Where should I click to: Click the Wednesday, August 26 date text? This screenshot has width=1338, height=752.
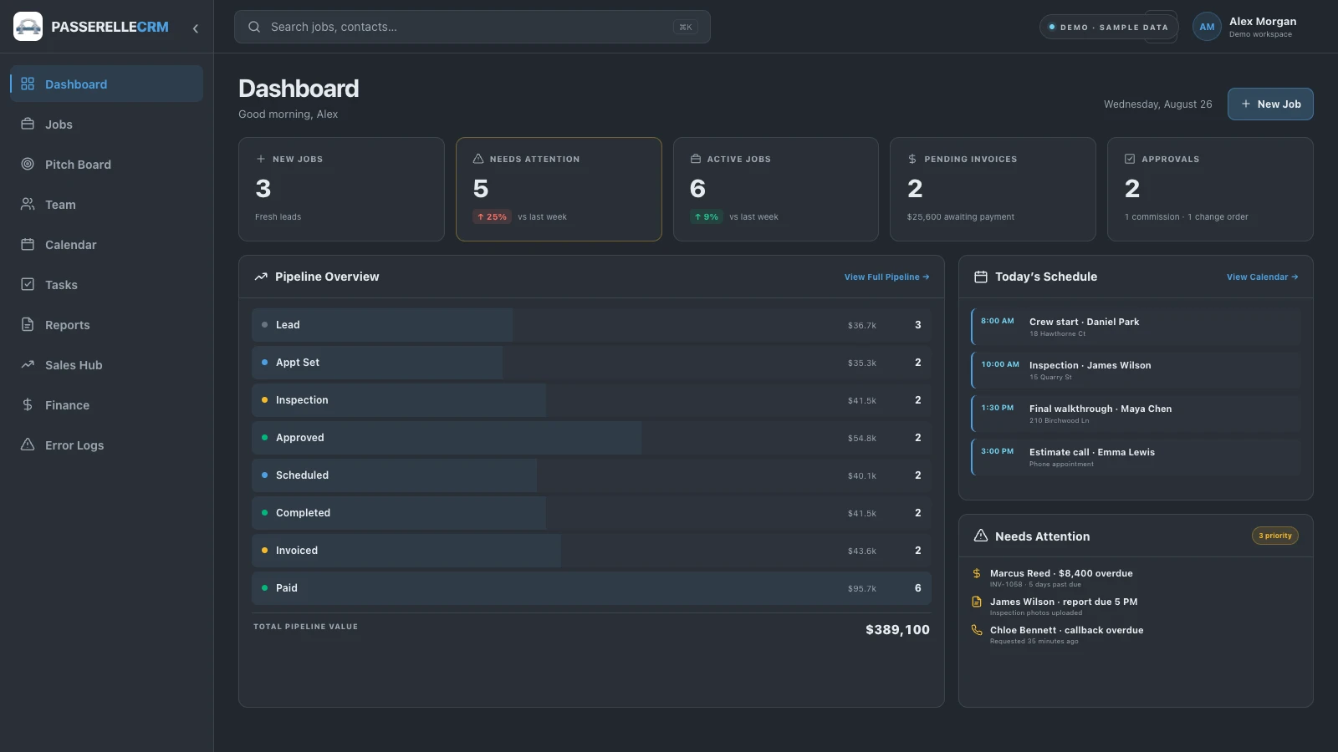pos(1157,104)
